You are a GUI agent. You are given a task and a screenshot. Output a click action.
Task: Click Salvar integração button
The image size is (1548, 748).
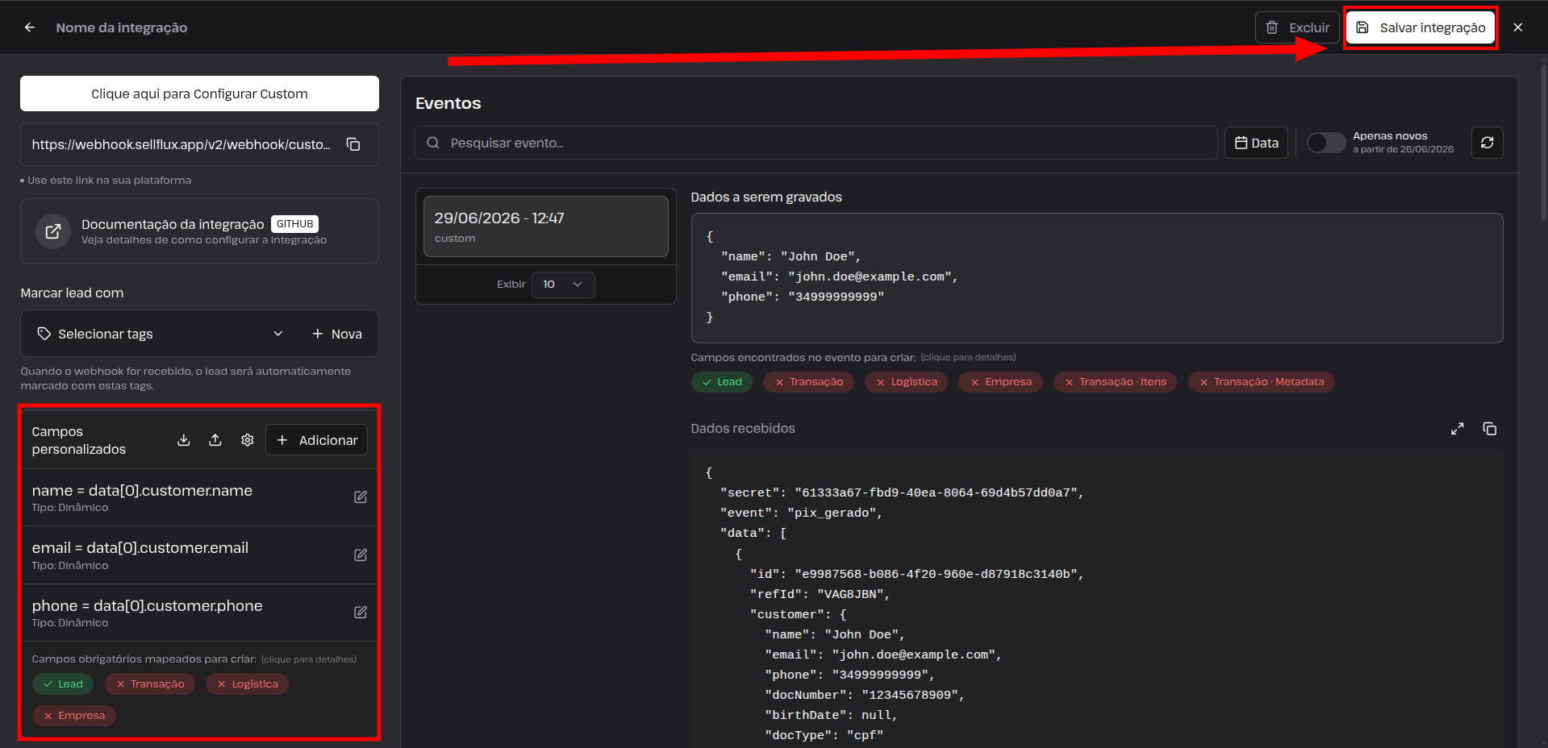pos(1421,27)
